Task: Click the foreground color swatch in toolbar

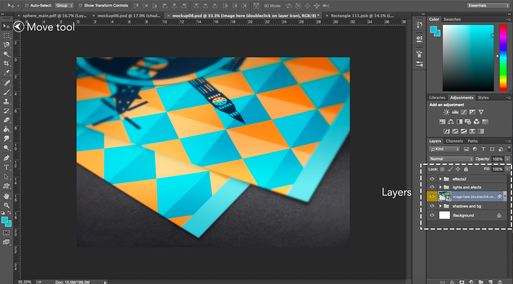Action: tap(5, 220)
